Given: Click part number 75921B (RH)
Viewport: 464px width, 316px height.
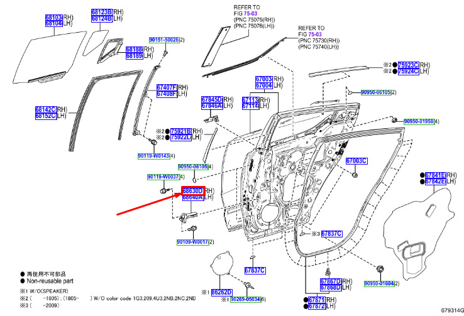Looking at the screenshot, I should click(x=181, y=131).
